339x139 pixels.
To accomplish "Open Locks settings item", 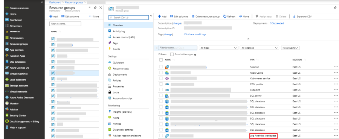I will [x=116, y=92].
